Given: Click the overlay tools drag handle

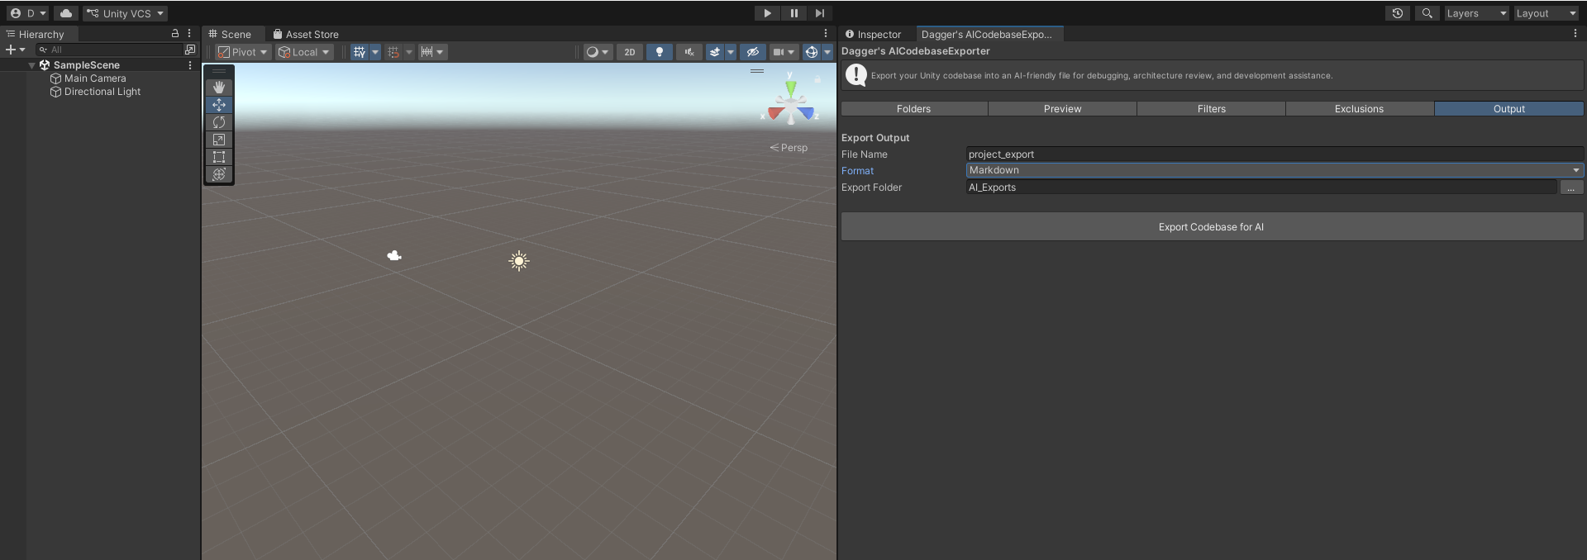Looking at the screenshot, I should pos(219,72).
